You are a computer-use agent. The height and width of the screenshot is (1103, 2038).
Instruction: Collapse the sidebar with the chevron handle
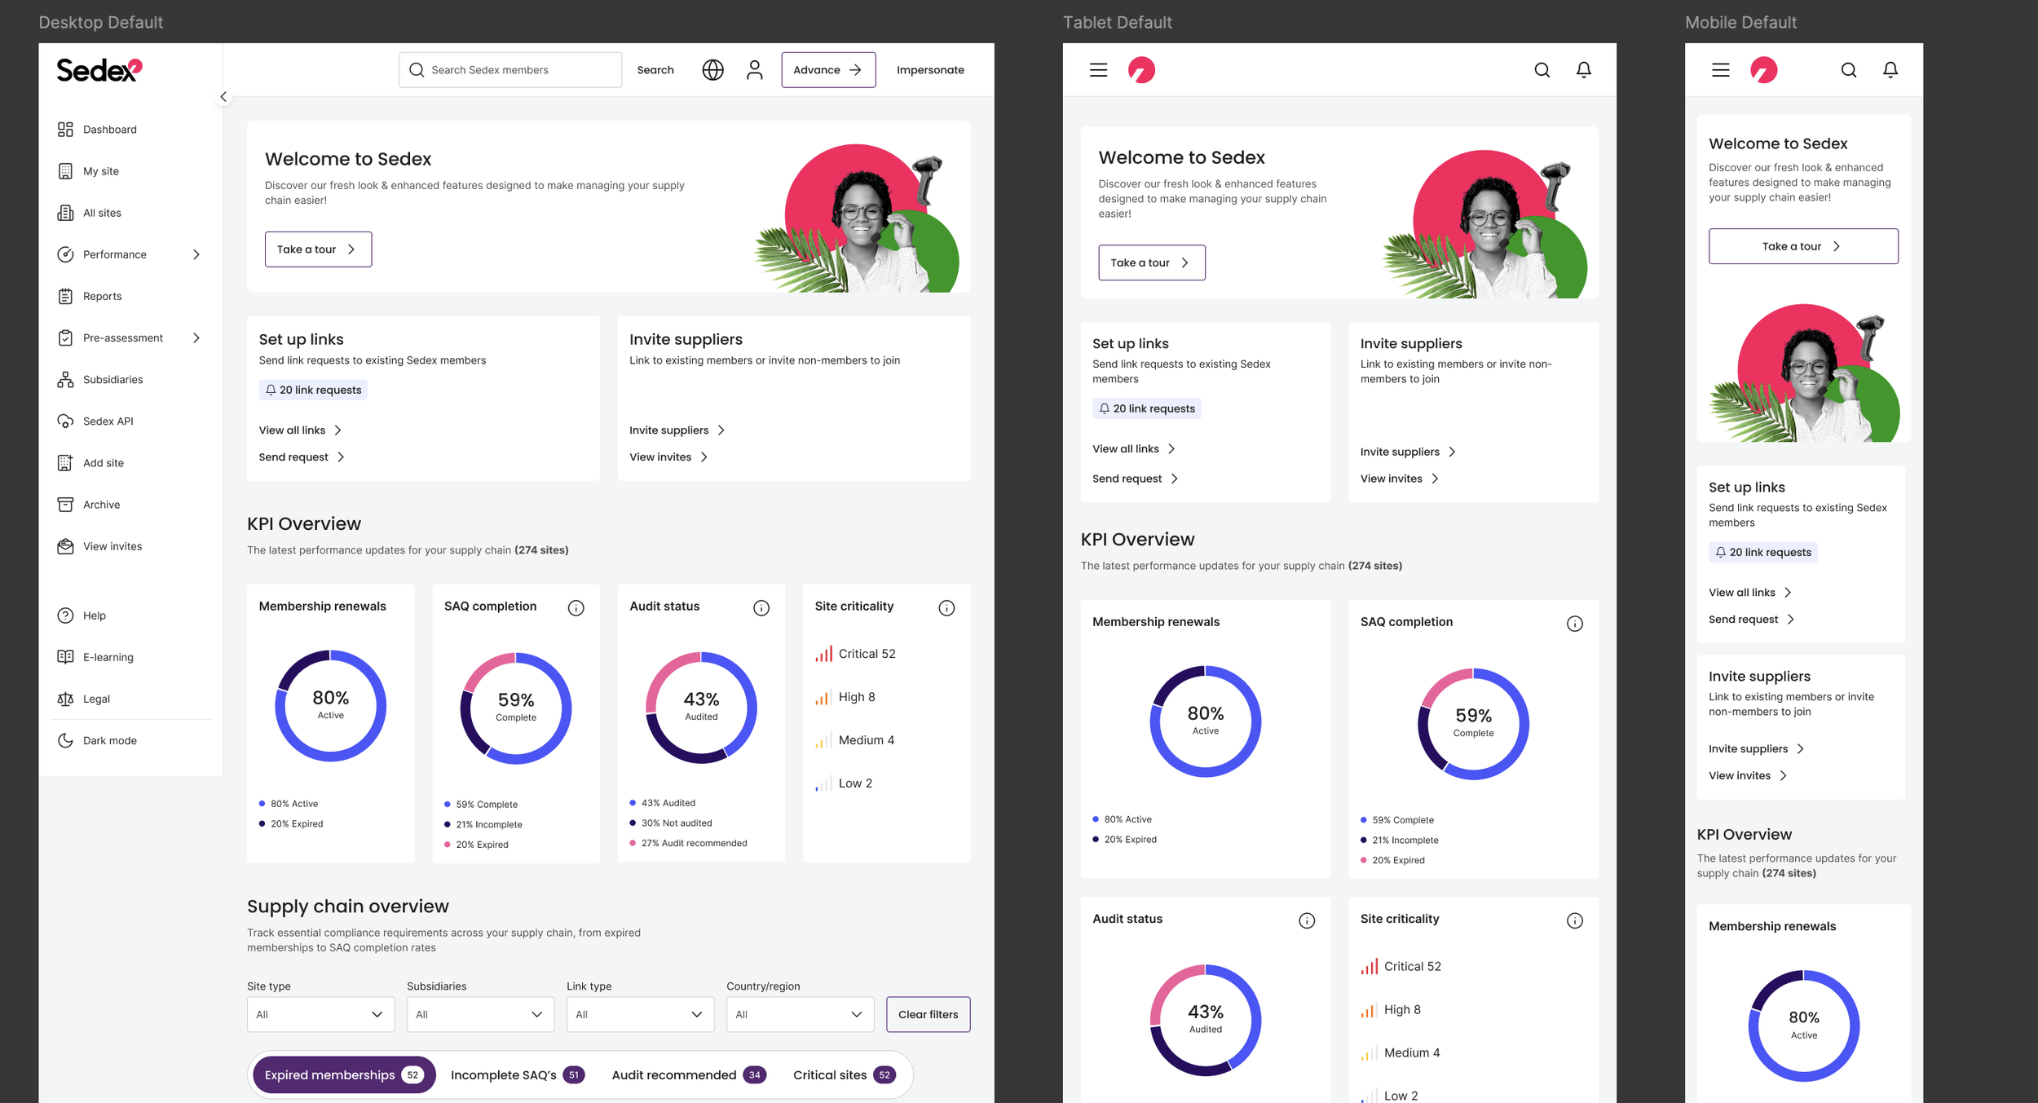point(223,97)
